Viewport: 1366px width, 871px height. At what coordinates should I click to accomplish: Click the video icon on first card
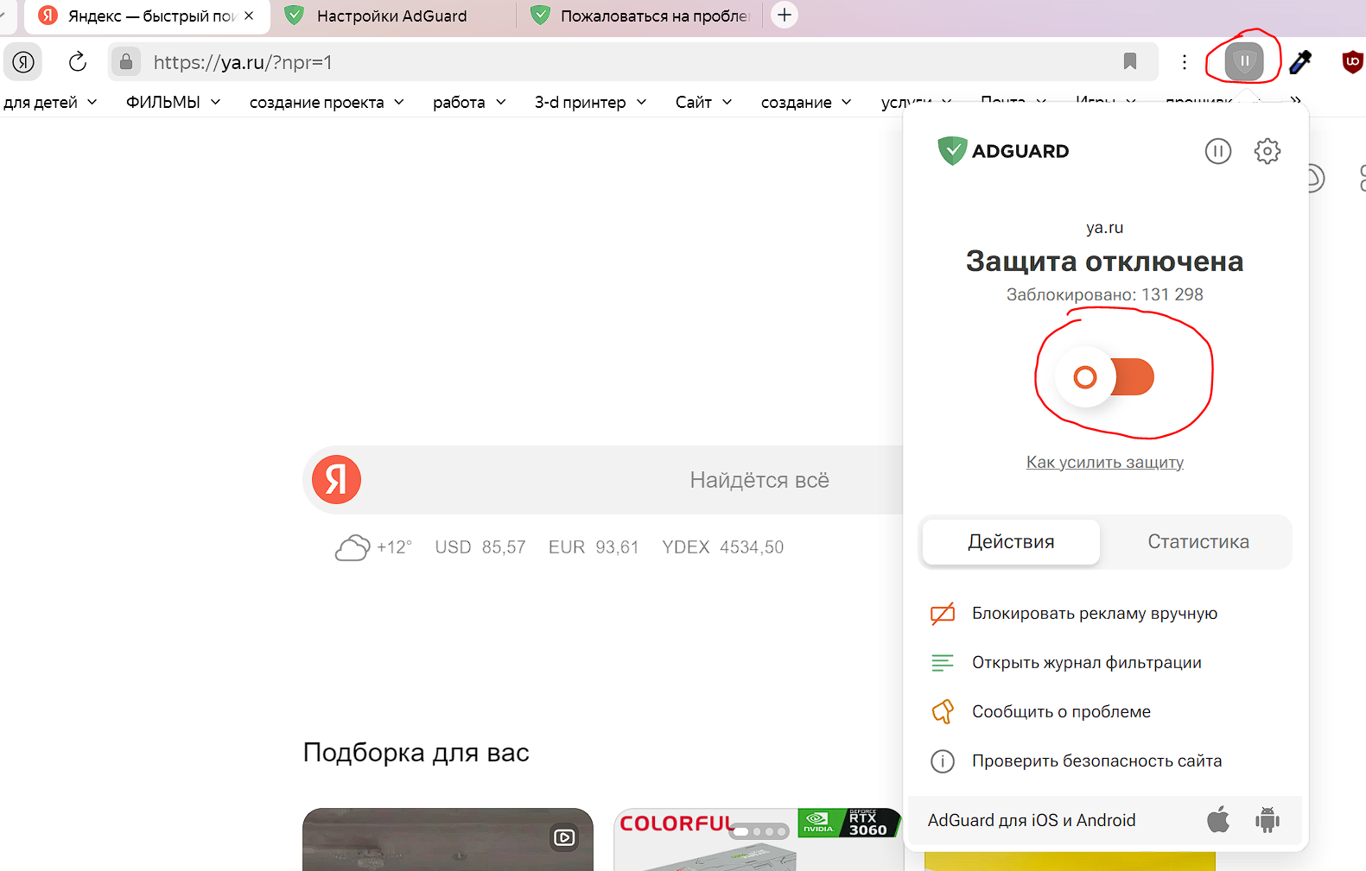[x=564, y=837]
